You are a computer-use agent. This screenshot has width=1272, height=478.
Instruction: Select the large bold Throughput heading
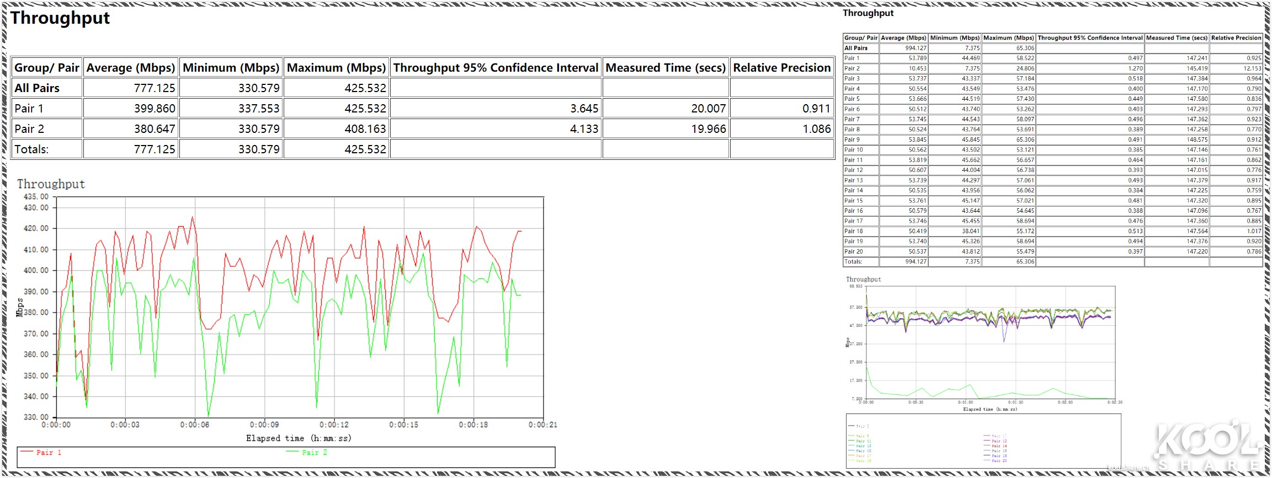(x=60, y=18)
